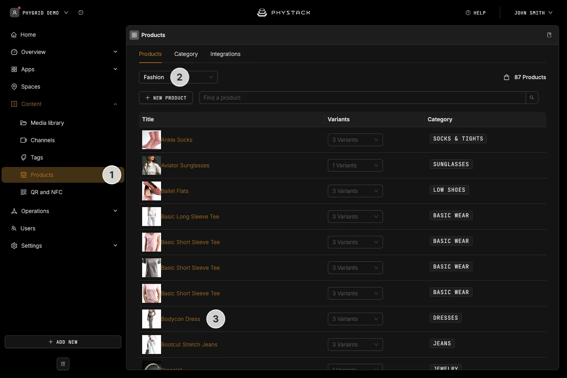
Task: Click the Products panel grid icon
Action: [x=134, y=35]
